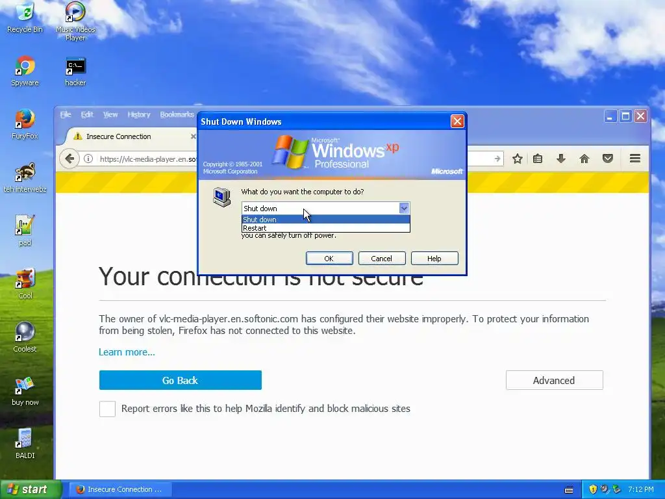
Task: Click the keyboard icon on taskbar
Action: point(569,490)
